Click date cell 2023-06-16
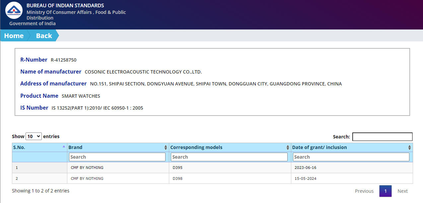This screenshot has width=423, height=203. (305, 168)
